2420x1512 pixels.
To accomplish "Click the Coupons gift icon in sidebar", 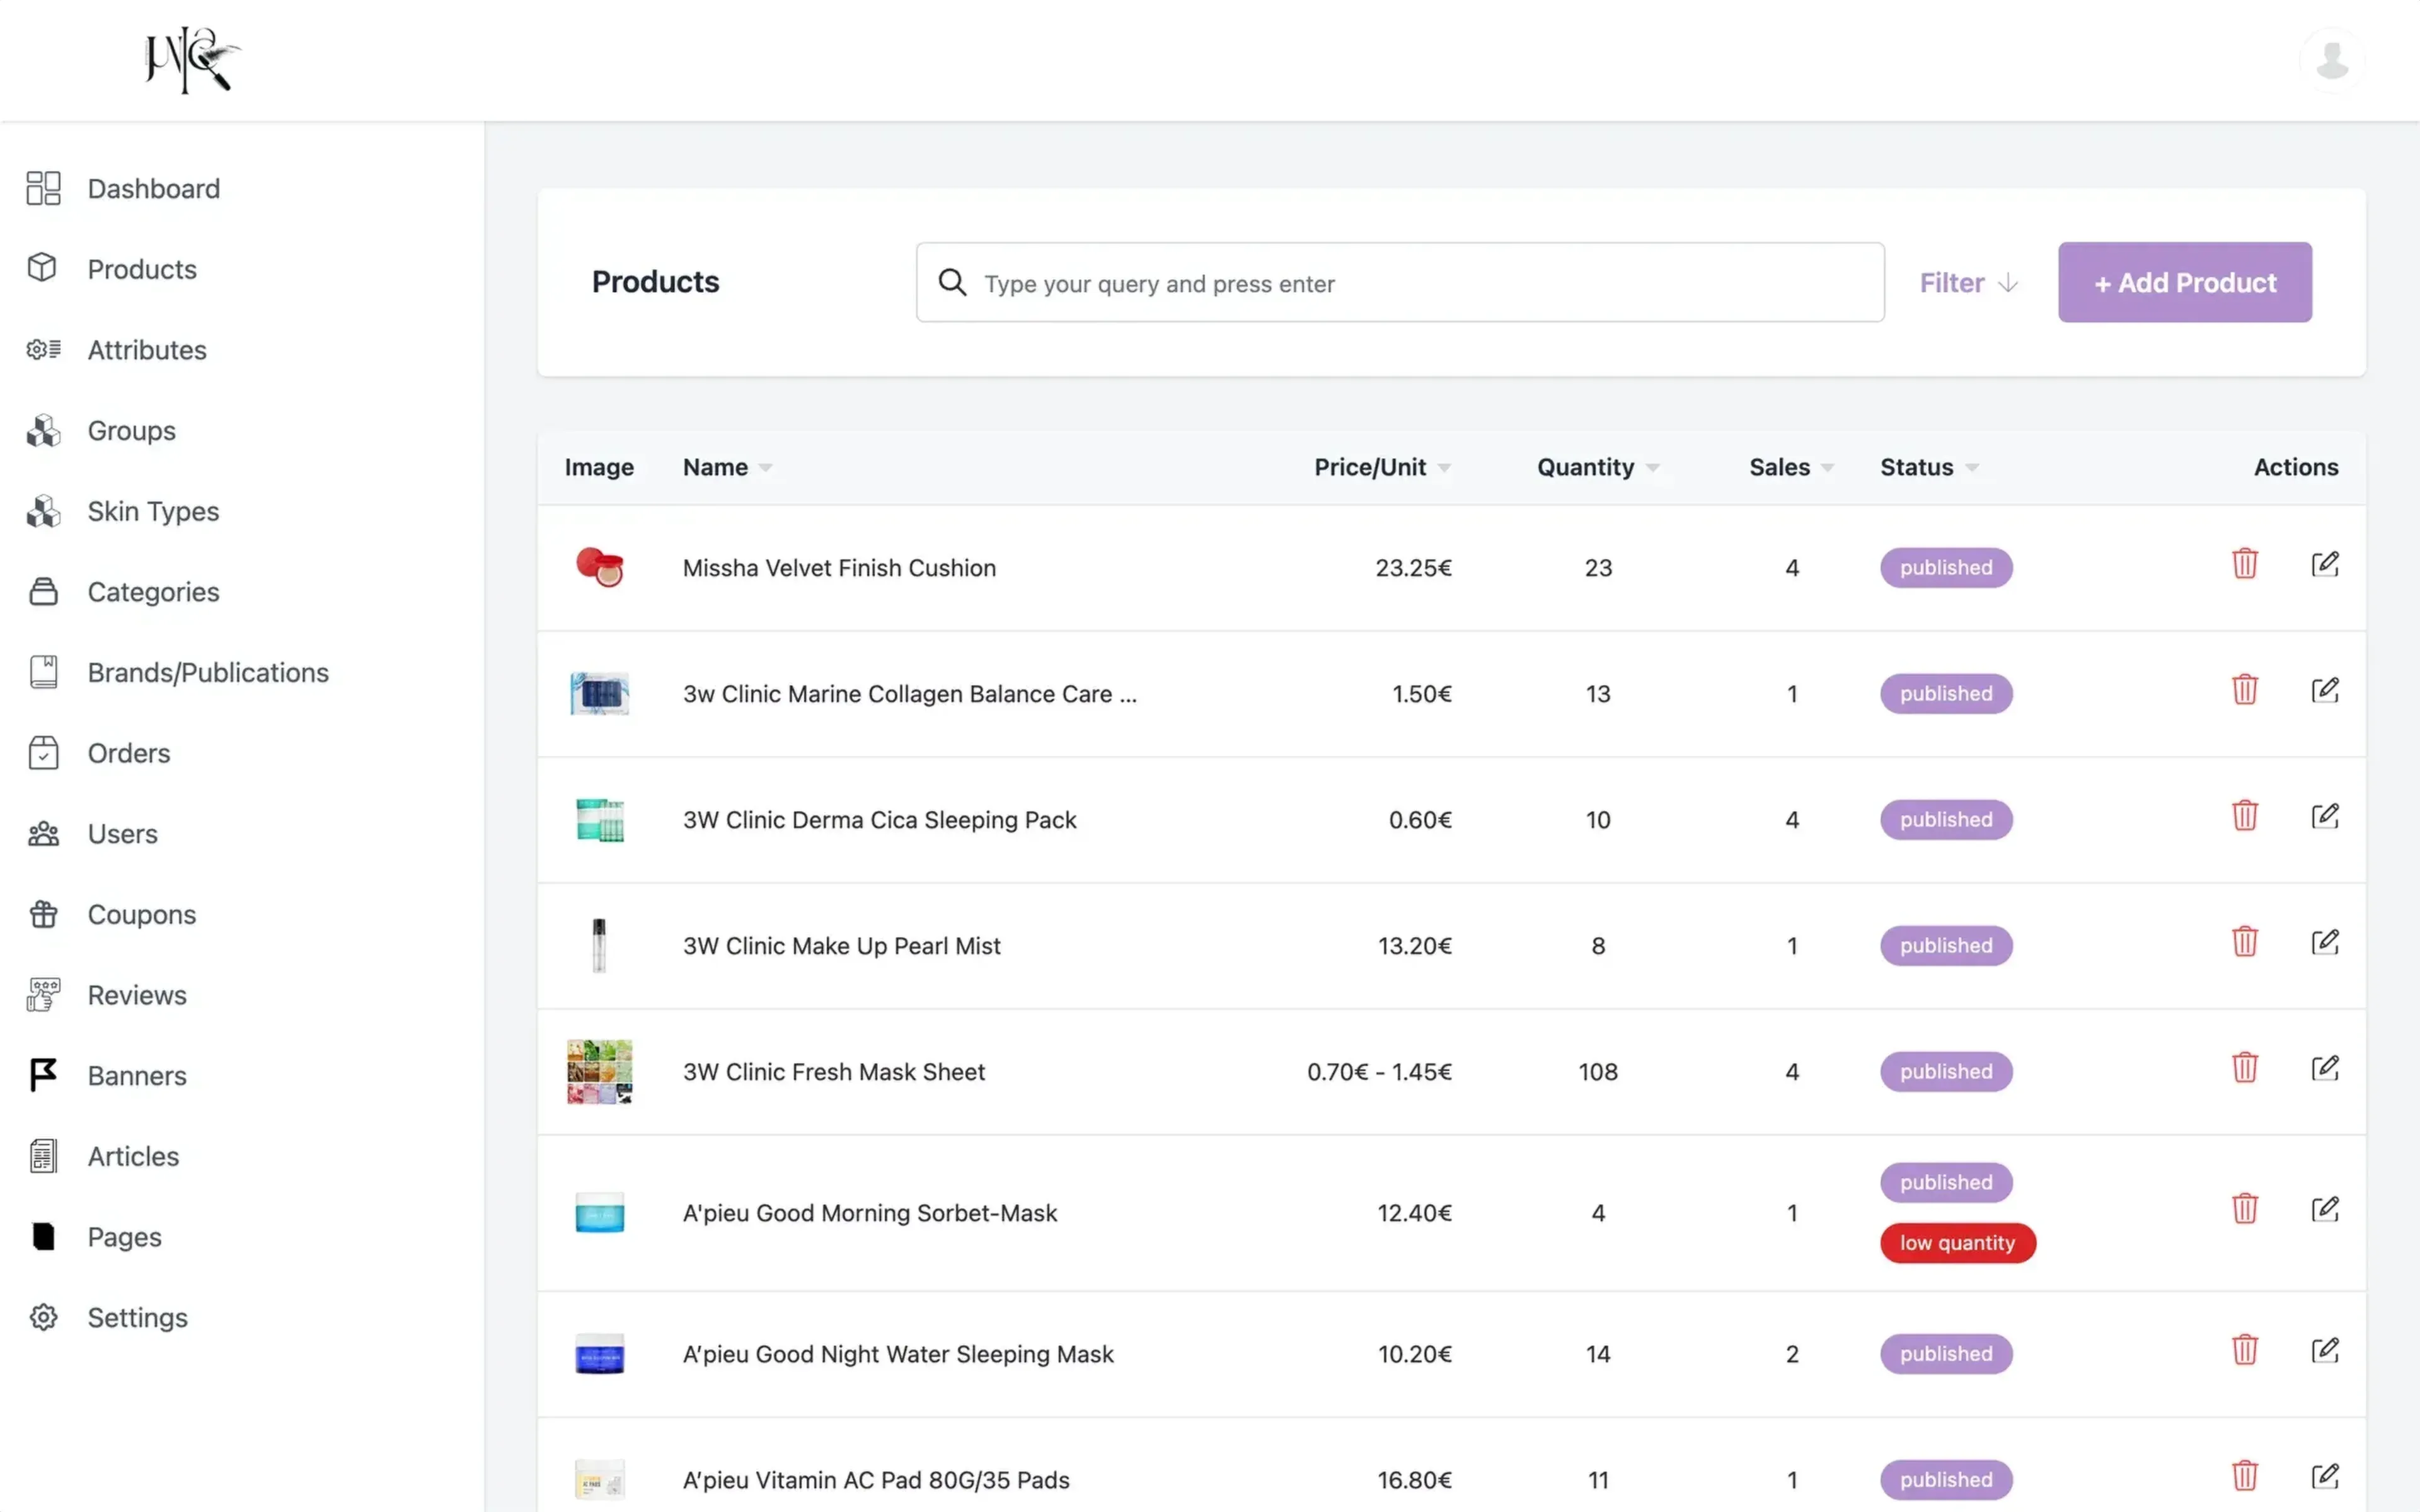I will coord(43,914).
